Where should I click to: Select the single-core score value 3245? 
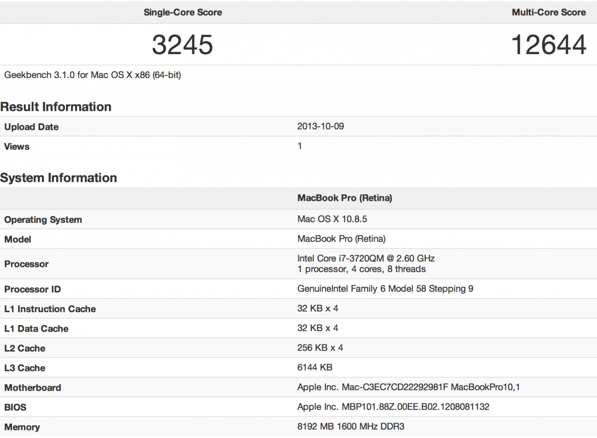pos(183,45)
